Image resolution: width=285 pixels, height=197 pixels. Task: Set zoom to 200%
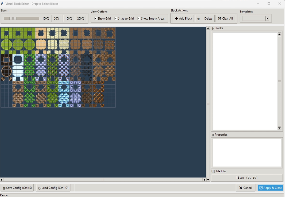(x=80, y=19)
